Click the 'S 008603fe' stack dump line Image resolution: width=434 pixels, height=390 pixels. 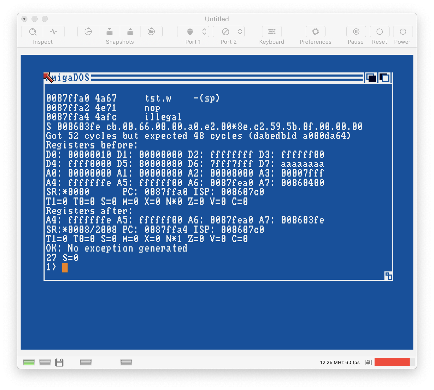(204, 126)
